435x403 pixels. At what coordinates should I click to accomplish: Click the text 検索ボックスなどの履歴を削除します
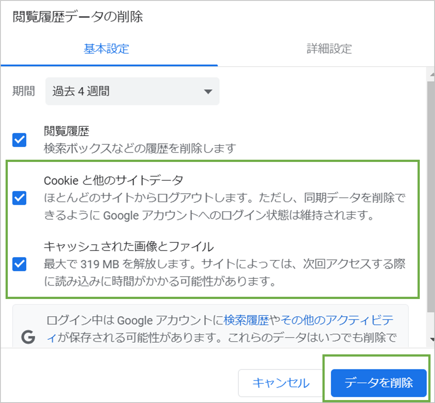point(140,149)
